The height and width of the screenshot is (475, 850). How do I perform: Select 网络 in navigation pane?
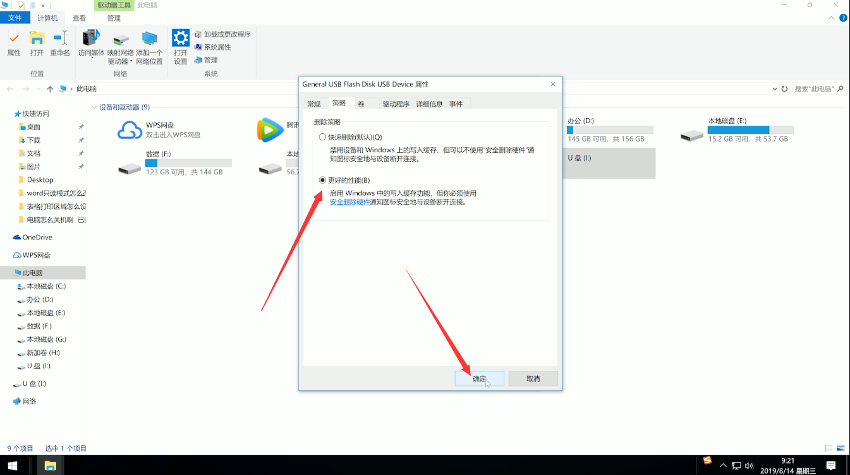pos(29,401)
